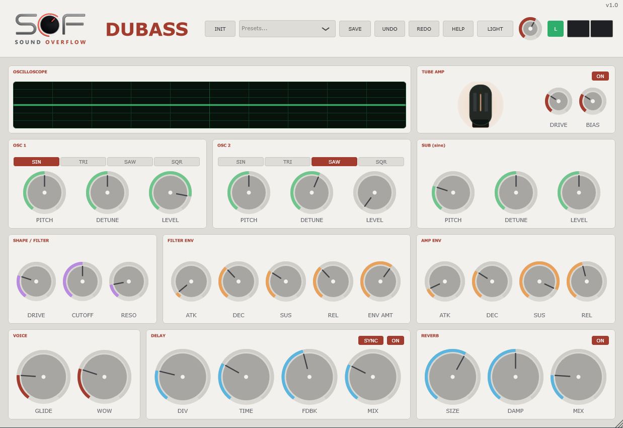Click the Tube Amp DRIVE knob
The height and width of the screenshot is (428, 623).
point(559,101)
